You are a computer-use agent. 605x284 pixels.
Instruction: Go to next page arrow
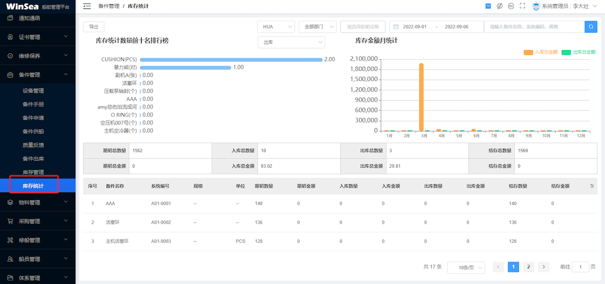(x=543, y=267)
